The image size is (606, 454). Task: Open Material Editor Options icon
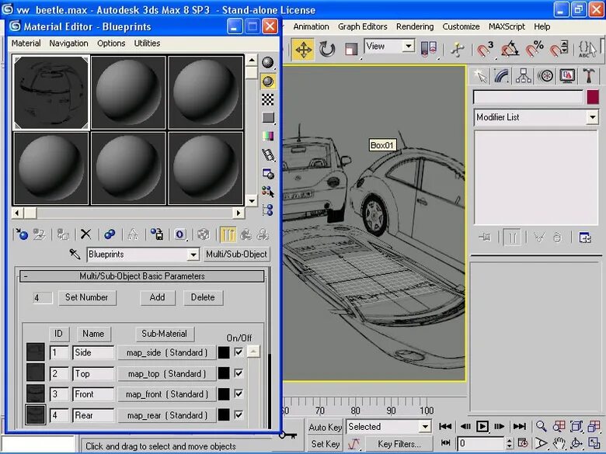point(268,174)
